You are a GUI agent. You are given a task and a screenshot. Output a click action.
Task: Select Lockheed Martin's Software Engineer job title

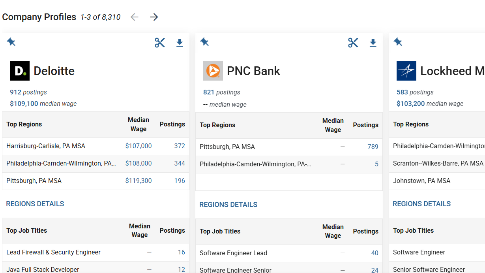(x=419, y=252)
